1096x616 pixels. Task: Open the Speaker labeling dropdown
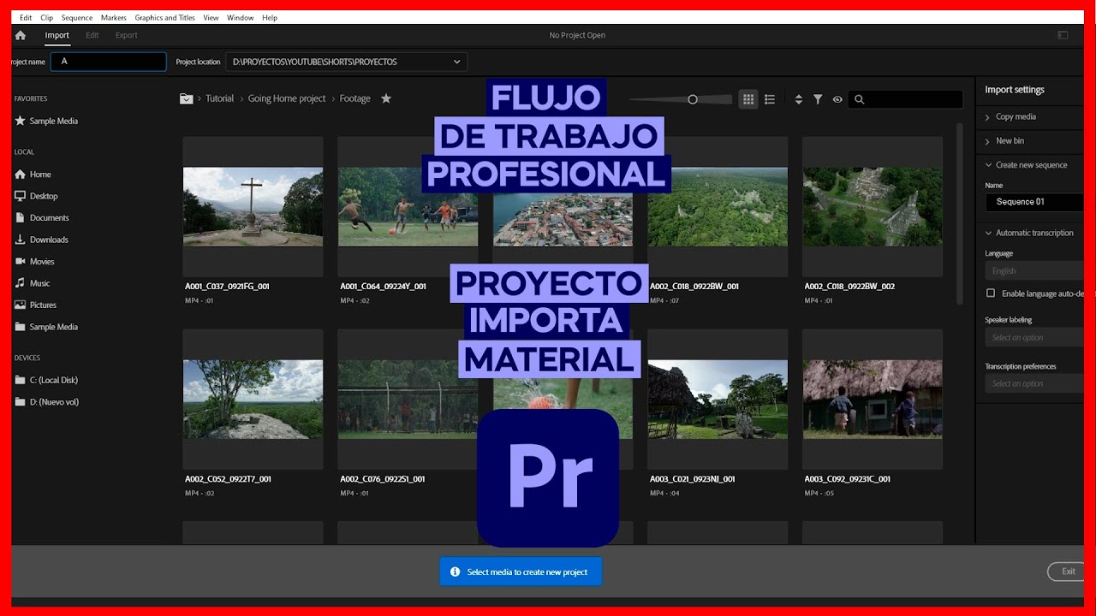(x=1035, y=337)
